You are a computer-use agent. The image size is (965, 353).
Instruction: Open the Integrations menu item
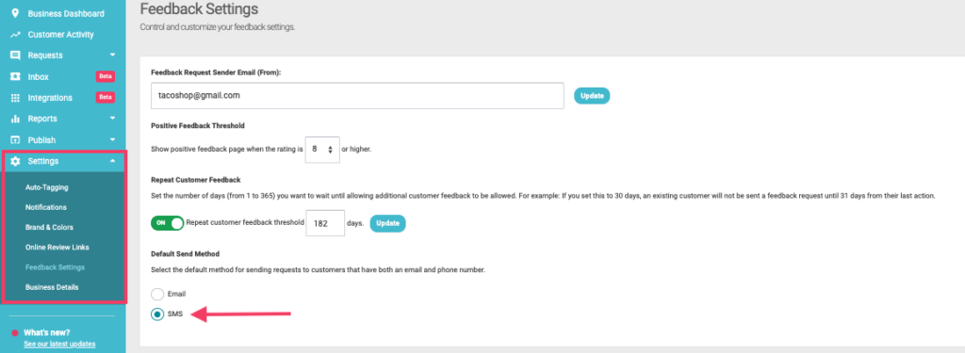[50, 98]
